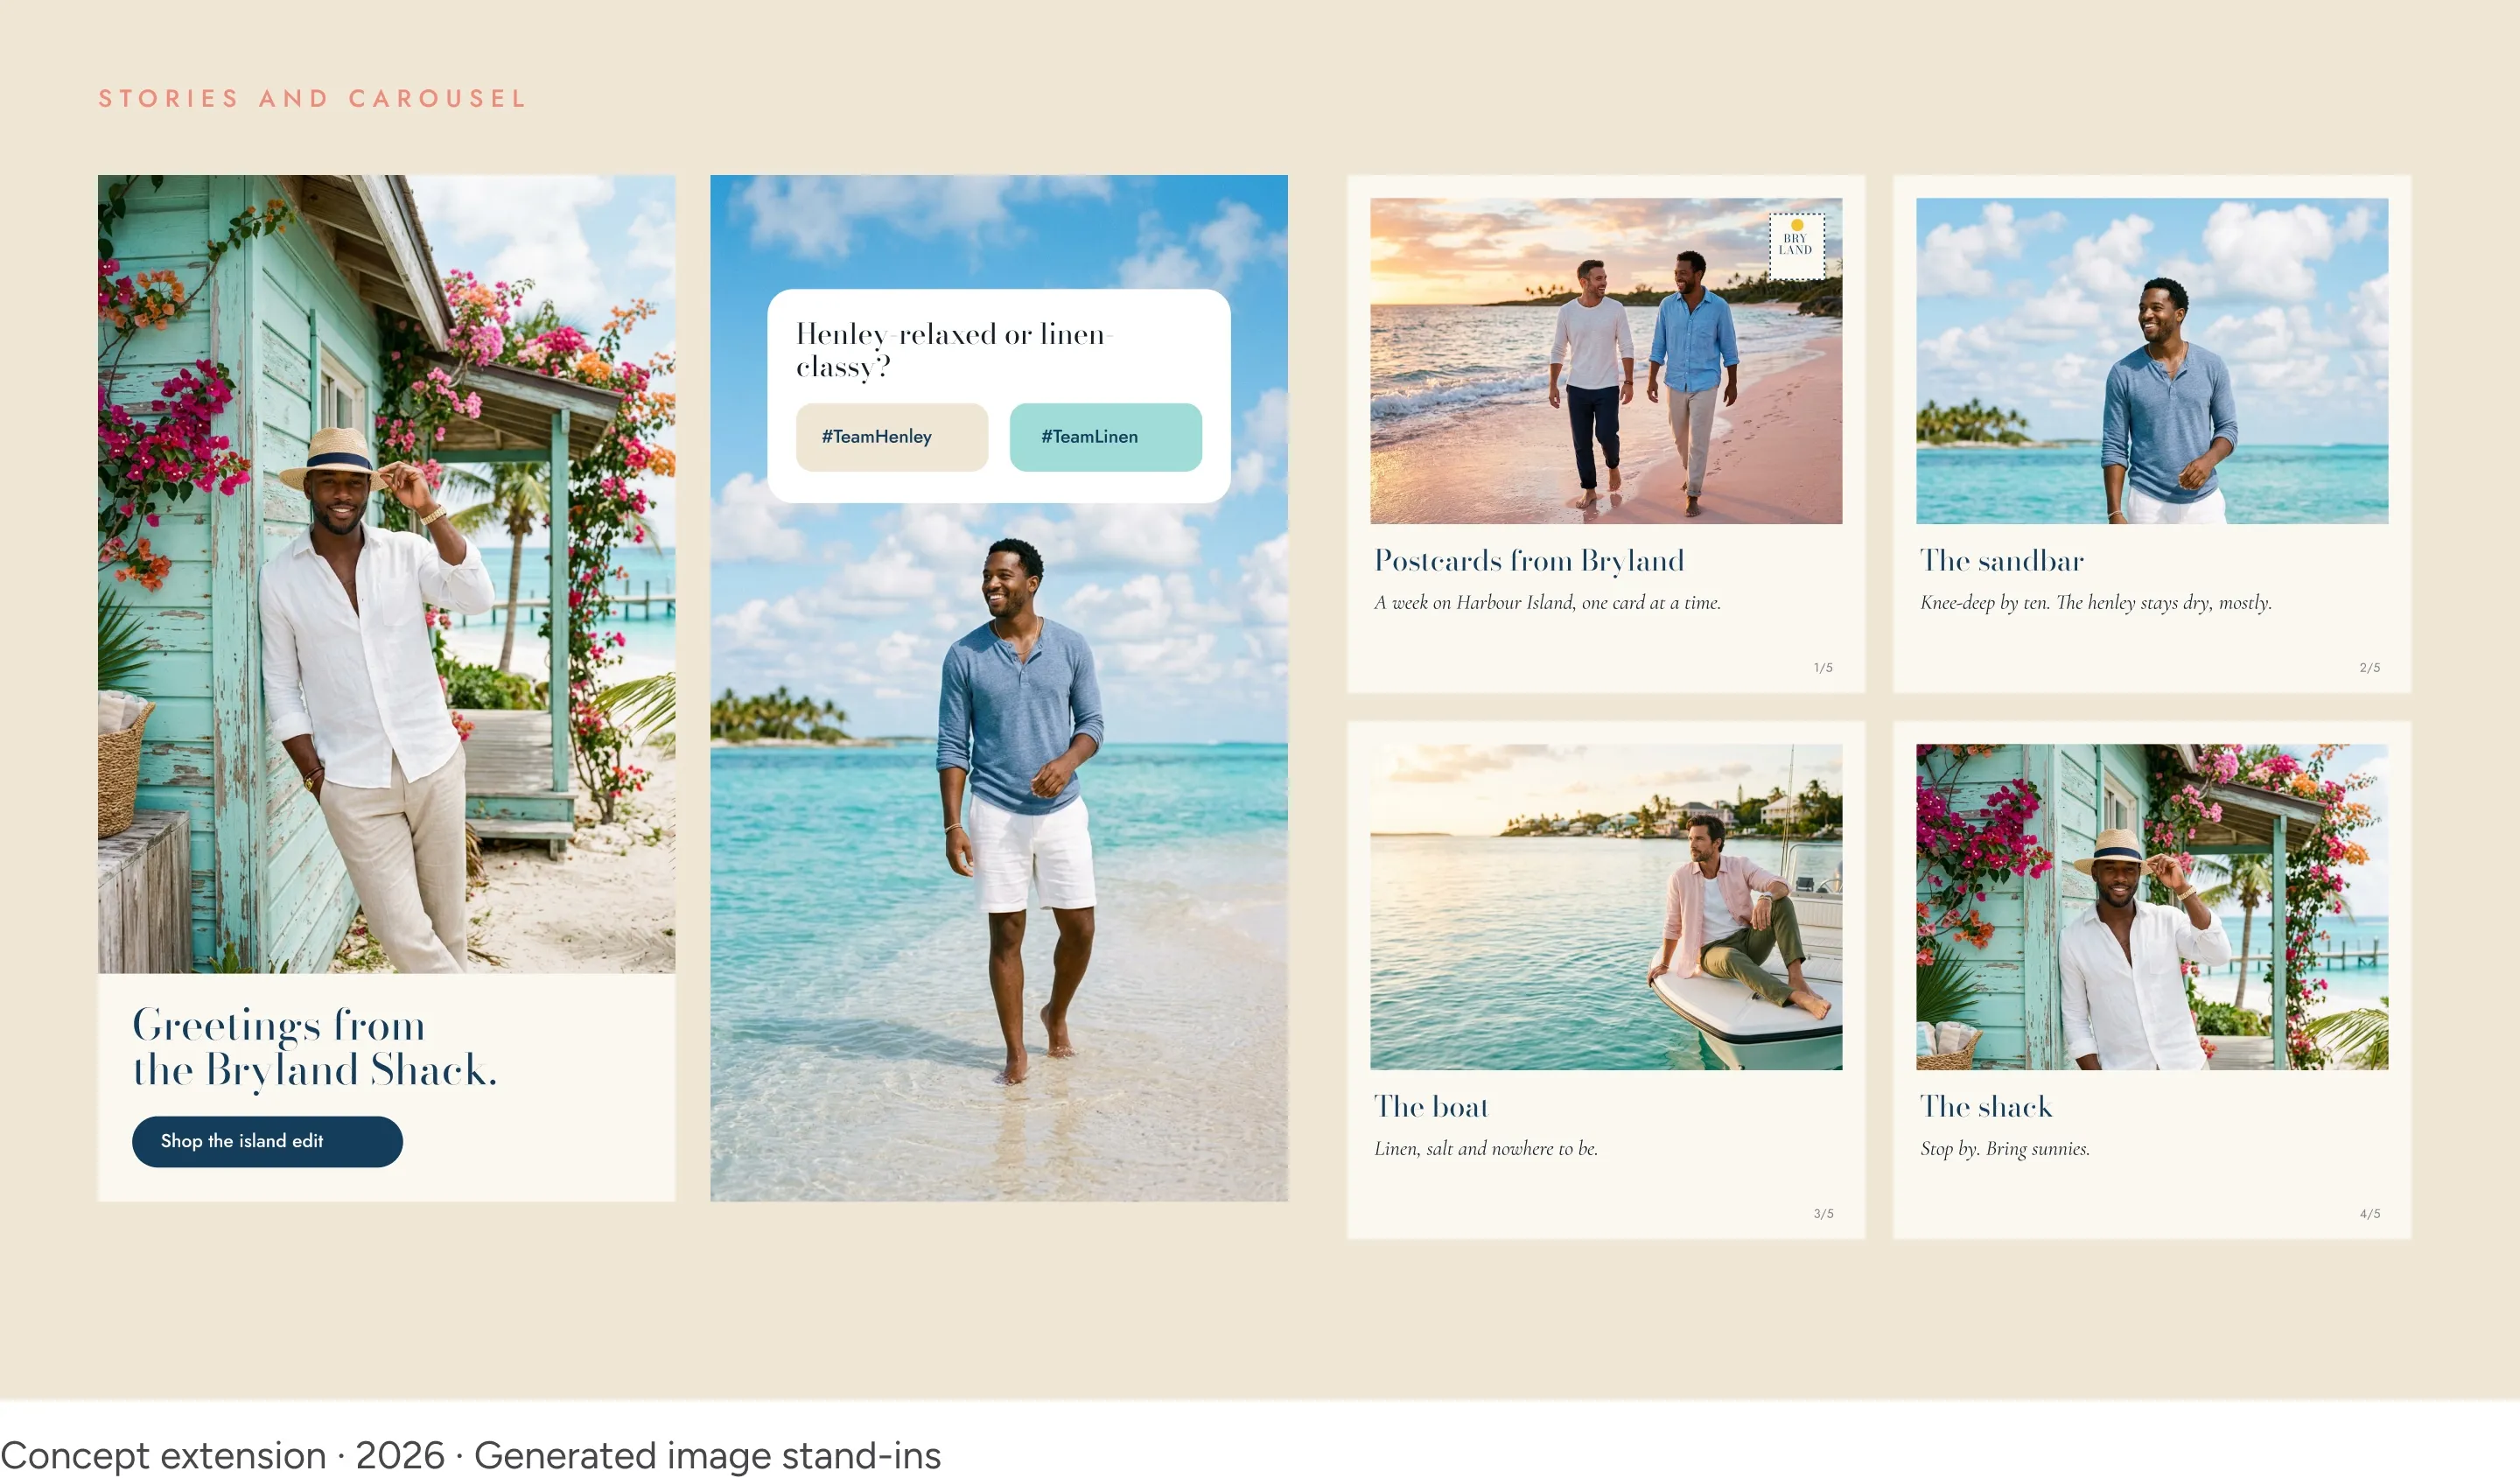Open the sandbar carousel photo
Image resolution: width=2520 pixels, height=1478 pixels.
click(2152, 361)
